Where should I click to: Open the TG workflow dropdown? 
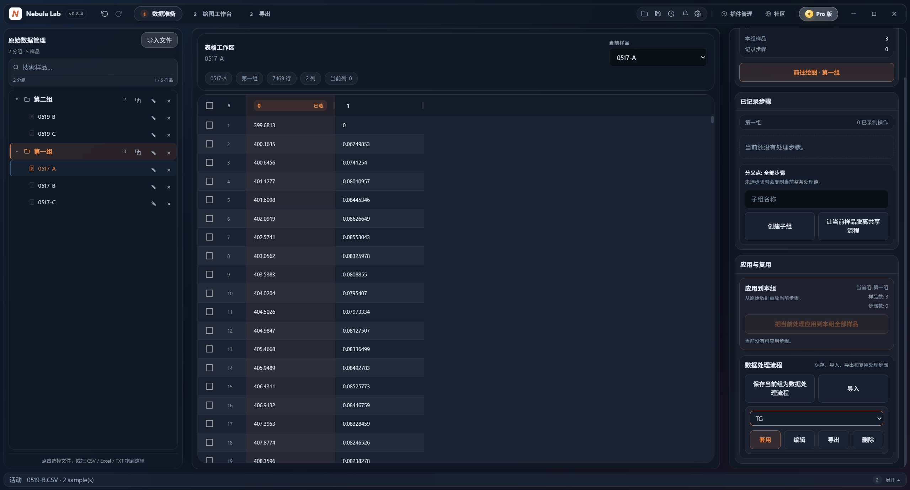[816, 419]
